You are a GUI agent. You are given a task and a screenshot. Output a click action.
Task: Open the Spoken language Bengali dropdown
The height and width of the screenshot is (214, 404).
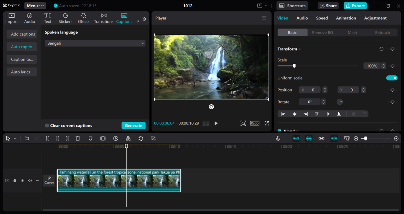coord(95,43)
